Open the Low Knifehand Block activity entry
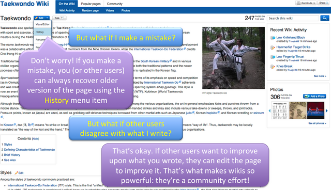The height and width of the screenshot is (190, 331). [291, 37]
